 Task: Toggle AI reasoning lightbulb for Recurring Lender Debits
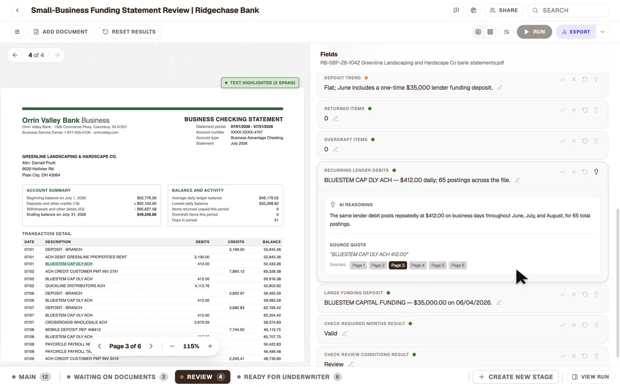tap(596, 172)
